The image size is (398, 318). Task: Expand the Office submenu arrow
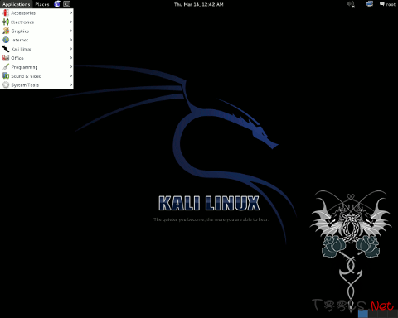71,58
